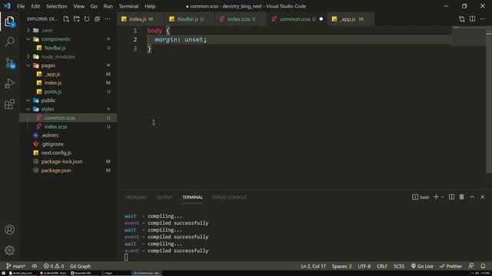Add a new terminal with plus icon
Image resolution: width=492 pixels, height=276 pixels.
click(436, 197)
